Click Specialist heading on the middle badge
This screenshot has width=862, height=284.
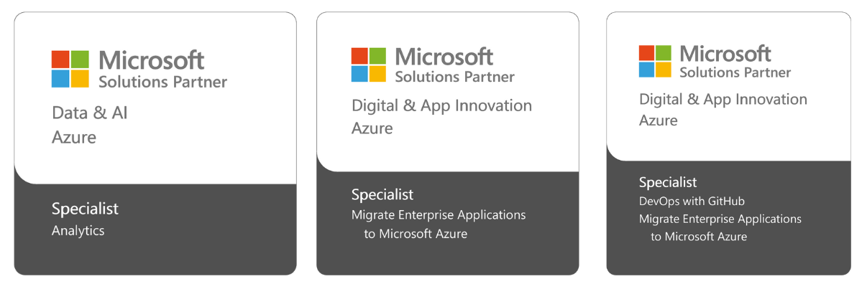(x=382, y=194)
